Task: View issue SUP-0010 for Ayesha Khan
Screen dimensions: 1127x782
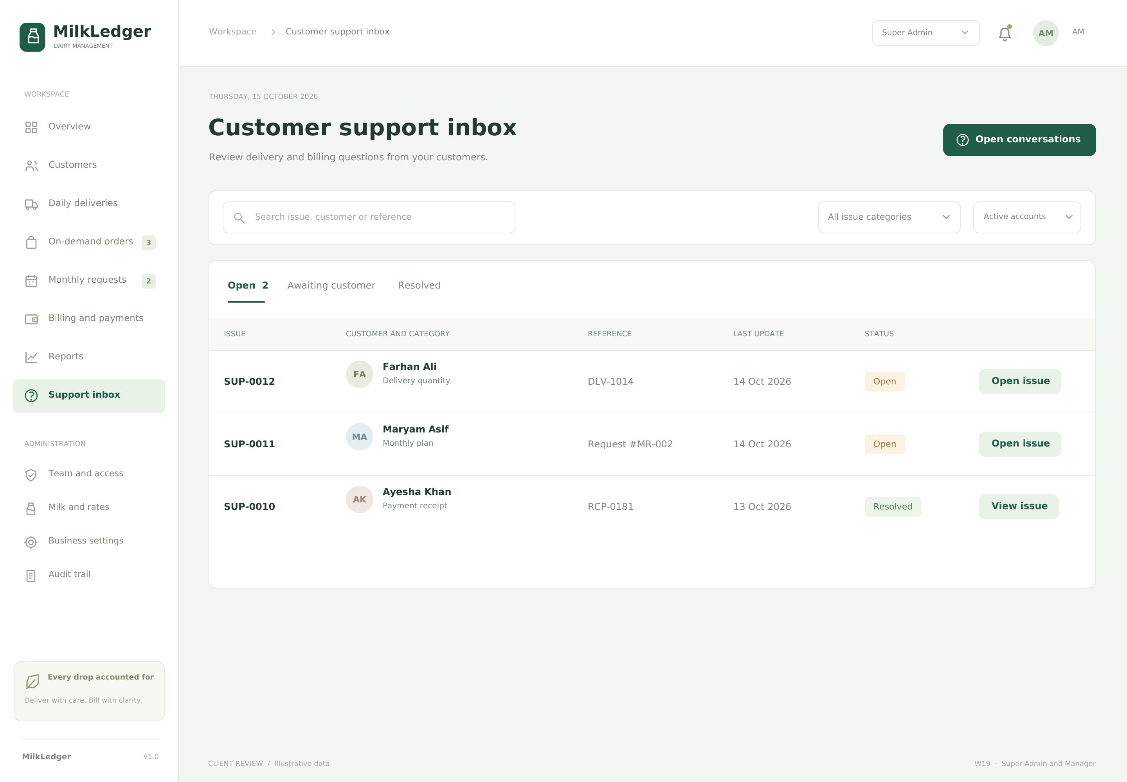Action: pyautogui.click(x=1019, y=507)
